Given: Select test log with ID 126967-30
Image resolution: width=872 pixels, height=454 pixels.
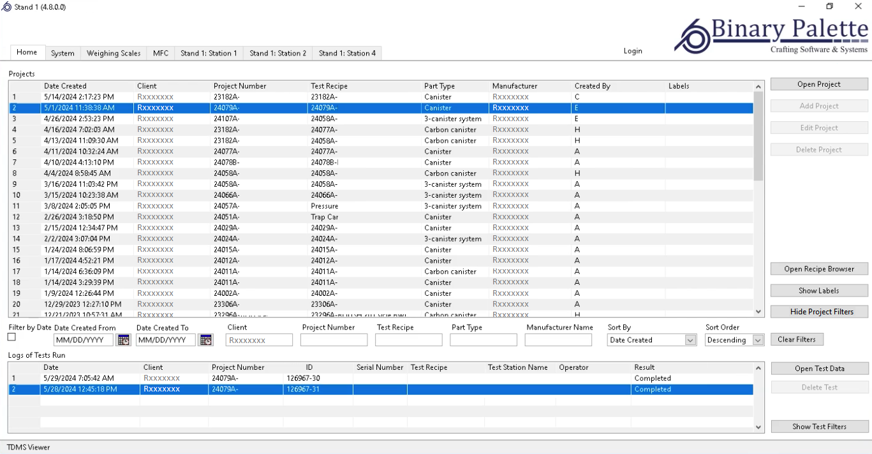Looking at the screenshot, I should tap(304, 378).
